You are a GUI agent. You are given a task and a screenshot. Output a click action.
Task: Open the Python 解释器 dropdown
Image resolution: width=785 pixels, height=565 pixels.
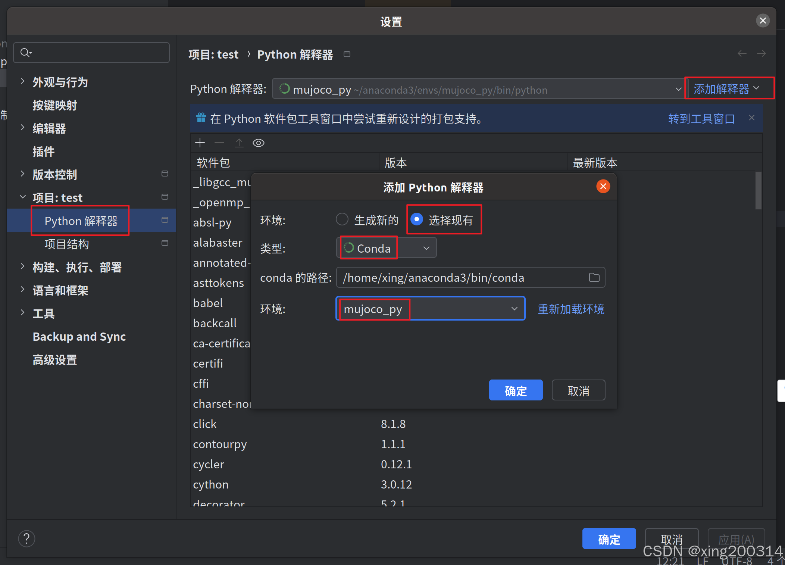point(678,89)
